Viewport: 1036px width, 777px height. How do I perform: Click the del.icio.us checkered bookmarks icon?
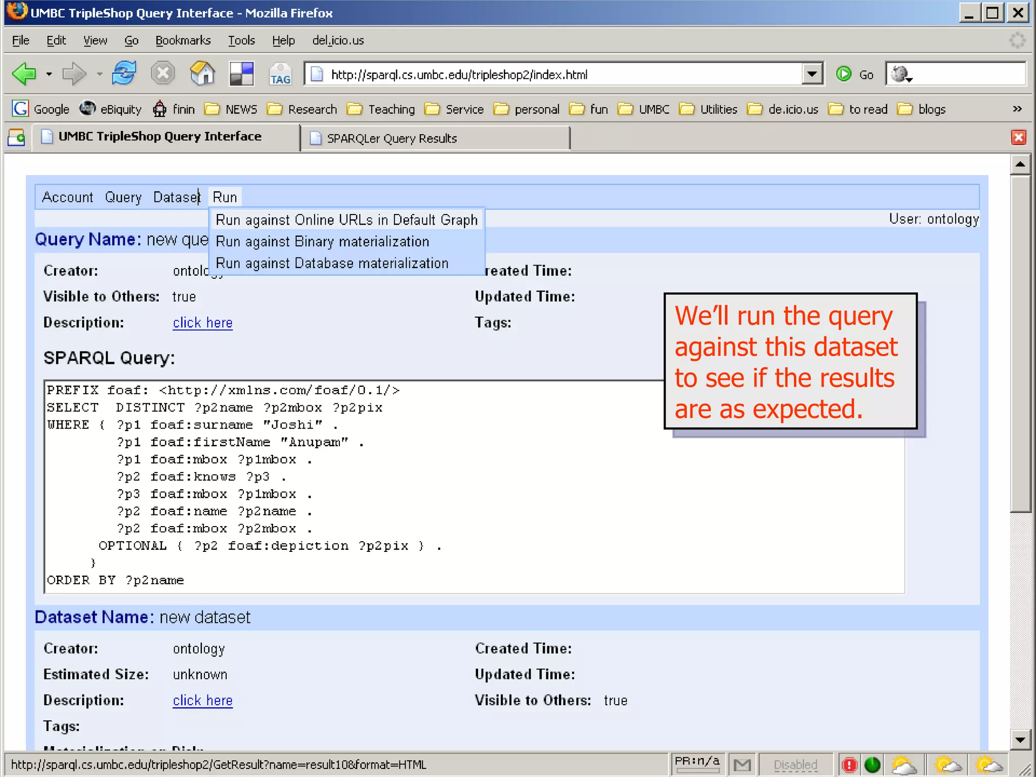[x=241, y=74]
